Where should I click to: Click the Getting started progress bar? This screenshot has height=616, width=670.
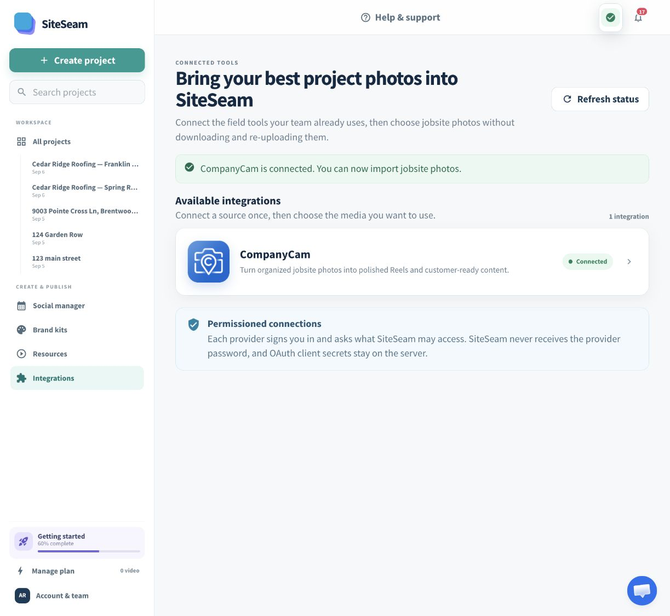pos(89,551)
